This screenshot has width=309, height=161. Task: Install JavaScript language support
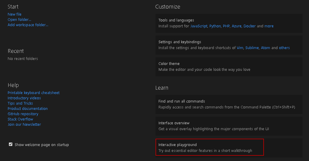[199, 26]
